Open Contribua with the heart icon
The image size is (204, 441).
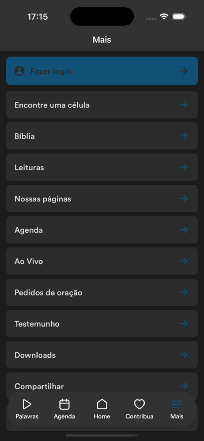click(x=139, y=404)
